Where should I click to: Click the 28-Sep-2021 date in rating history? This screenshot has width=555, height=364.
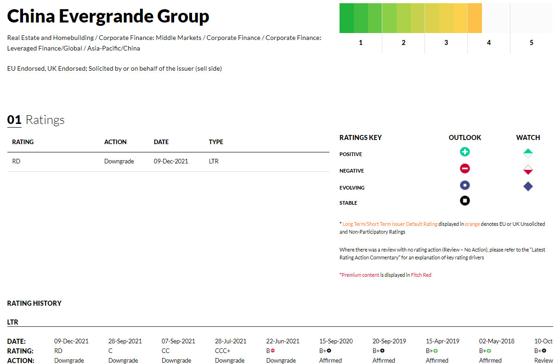coord(125,341)
